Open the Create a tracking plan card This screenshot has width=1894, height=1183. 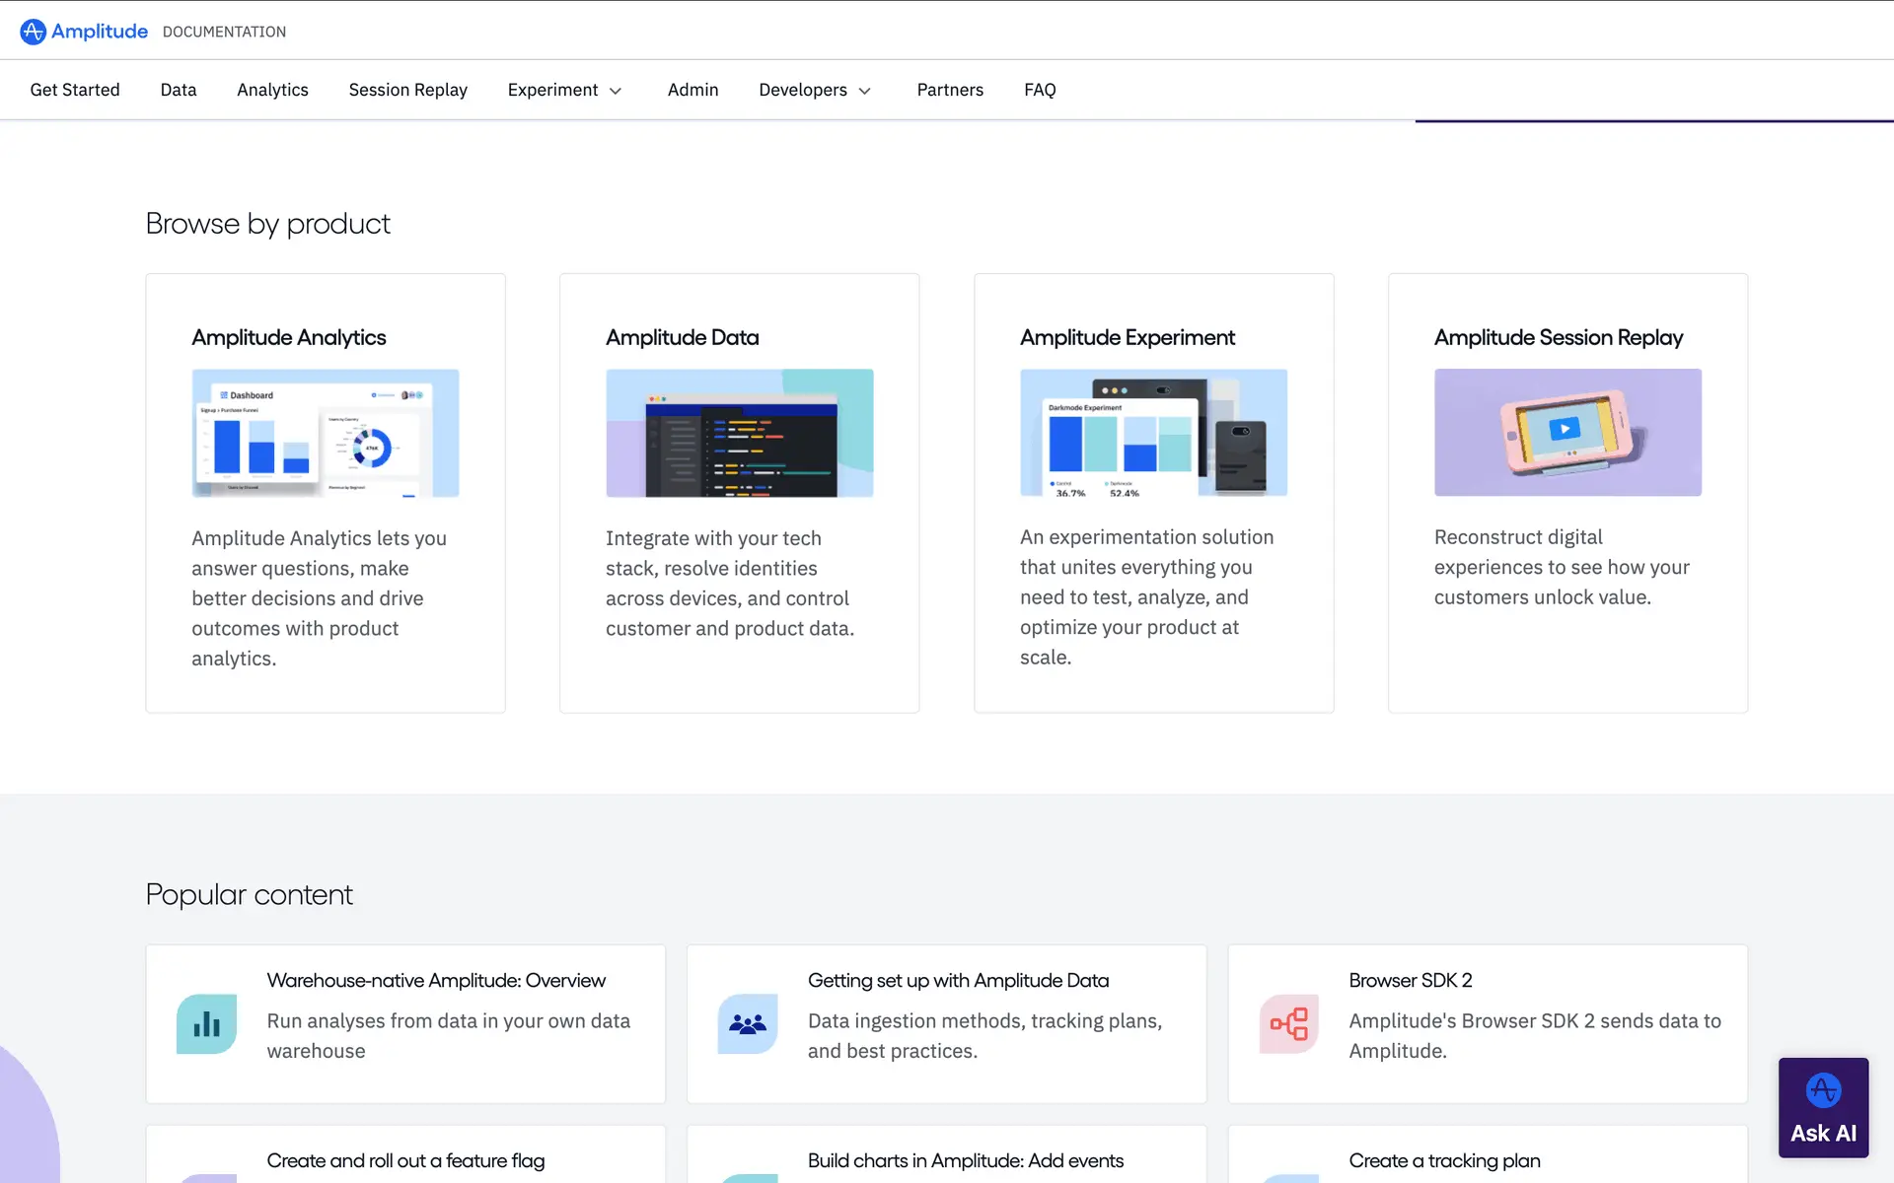pyautogui.click(x=1444, y=1160)
